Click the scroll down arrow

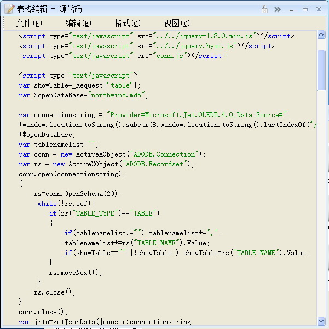click(321, 321)
